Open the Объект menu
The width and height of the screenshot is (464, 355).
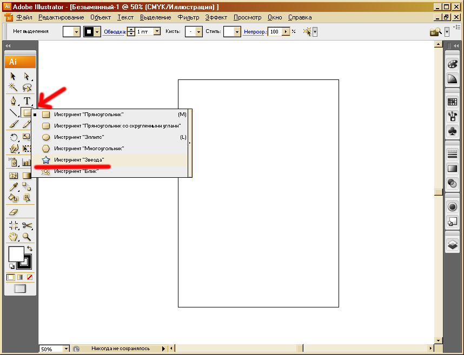pos(101,17)
